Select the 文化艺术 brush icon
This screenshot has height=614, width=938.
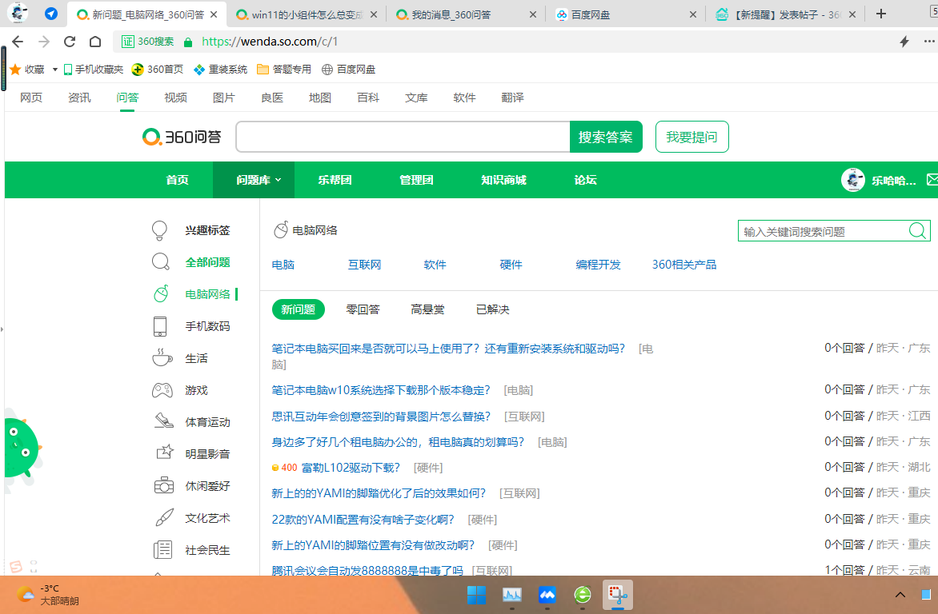(164, 518)
